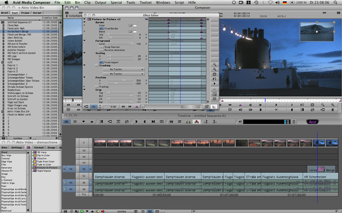Collapse the Crop parameter group
The image size is (342, 213).
[x=85, y=89]
